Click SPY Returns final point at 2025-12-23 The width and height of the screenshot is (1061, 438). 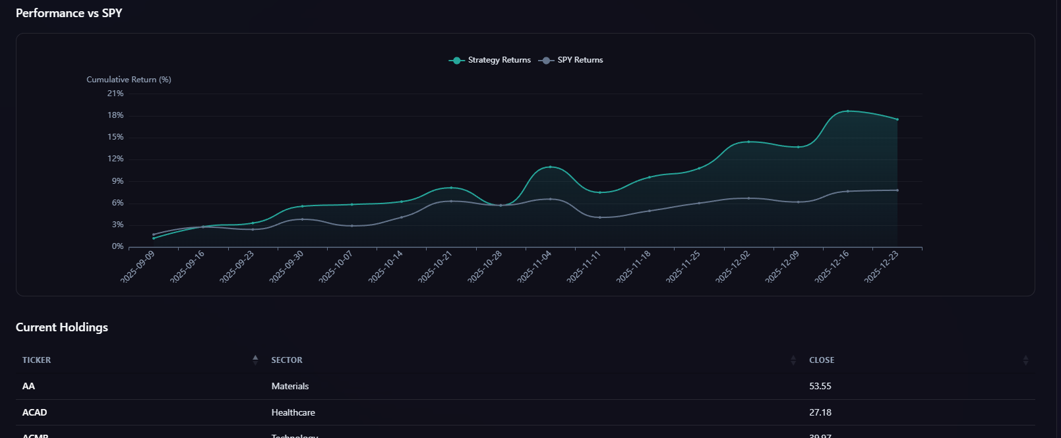click(897, 190)
